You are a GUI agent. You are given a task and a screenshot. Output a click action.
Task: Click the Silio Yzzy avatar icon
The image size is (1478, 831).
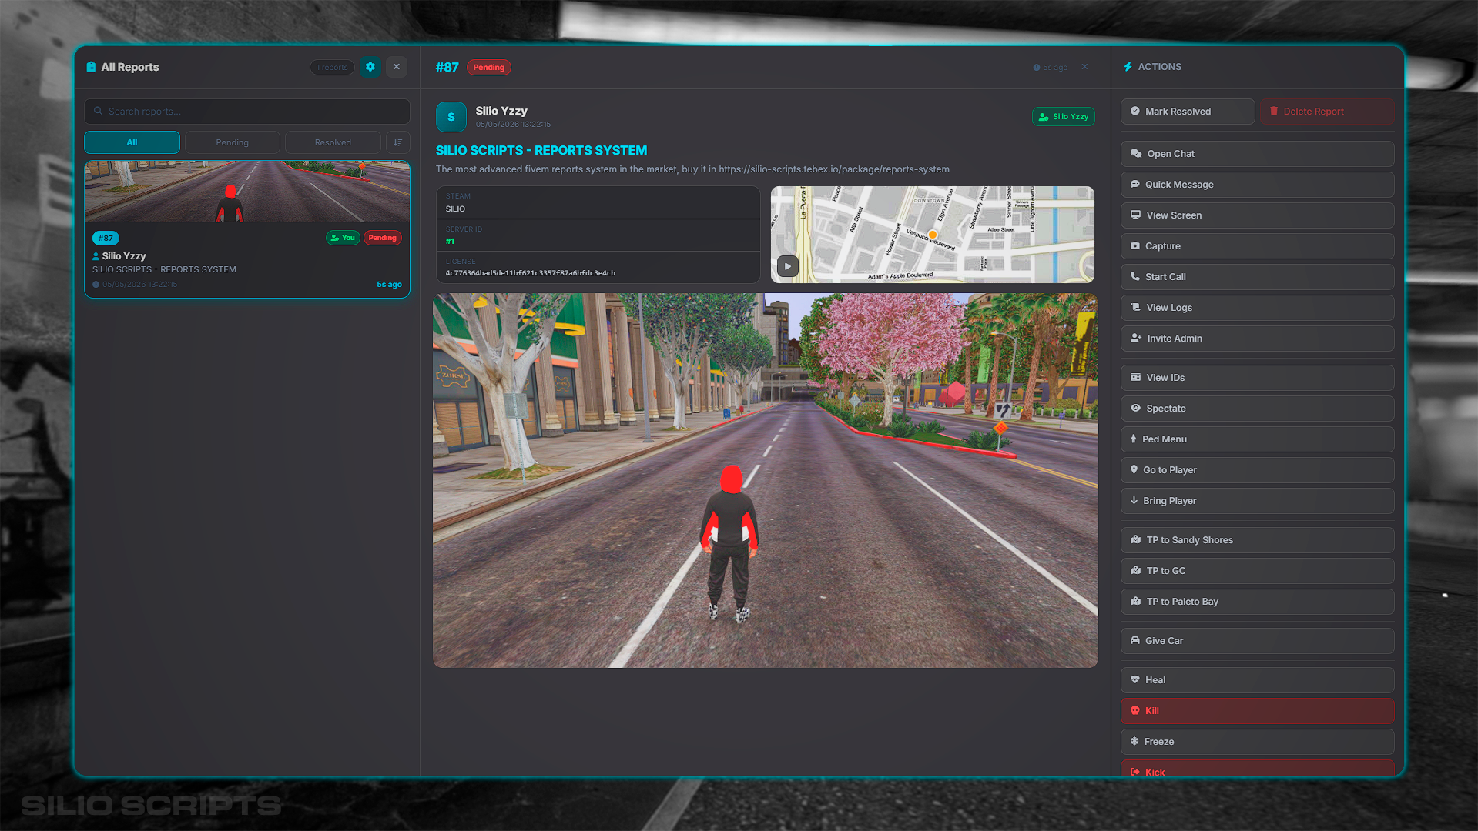(451, 117)
